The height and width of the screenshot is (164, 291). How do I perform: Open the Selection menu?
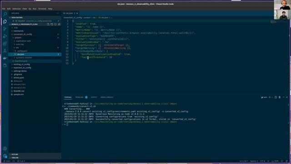[16, 9]
